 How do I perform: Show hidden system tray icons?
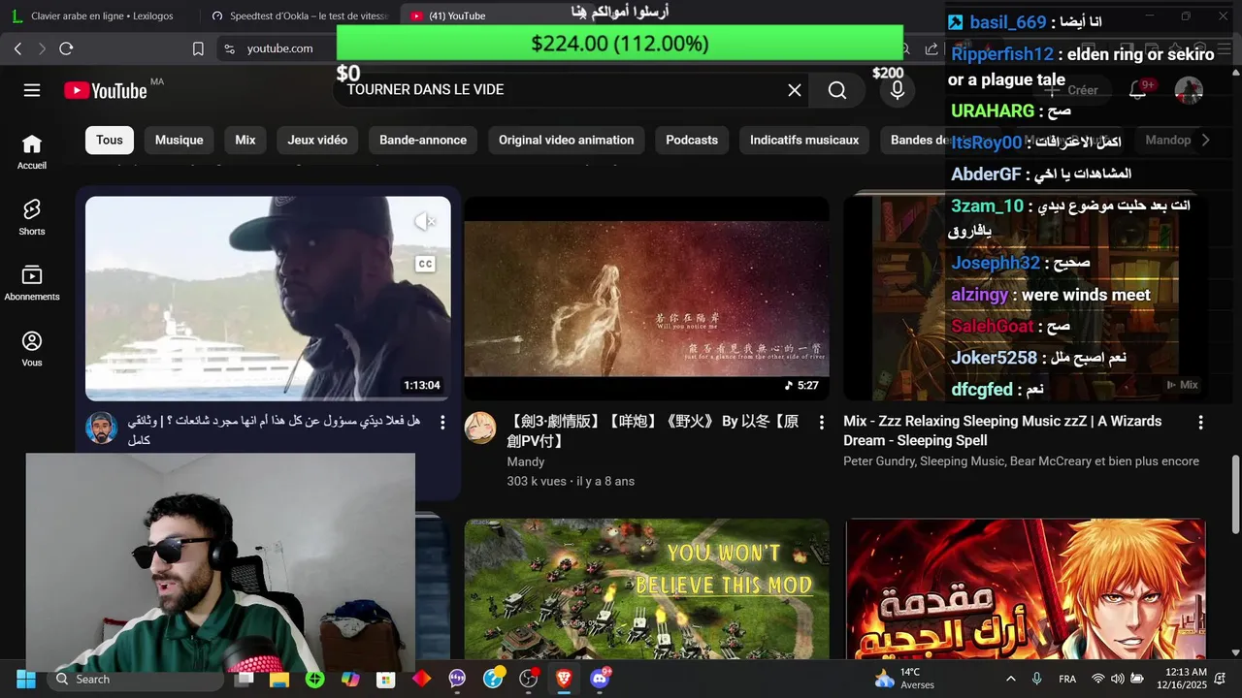point(1010,679)
